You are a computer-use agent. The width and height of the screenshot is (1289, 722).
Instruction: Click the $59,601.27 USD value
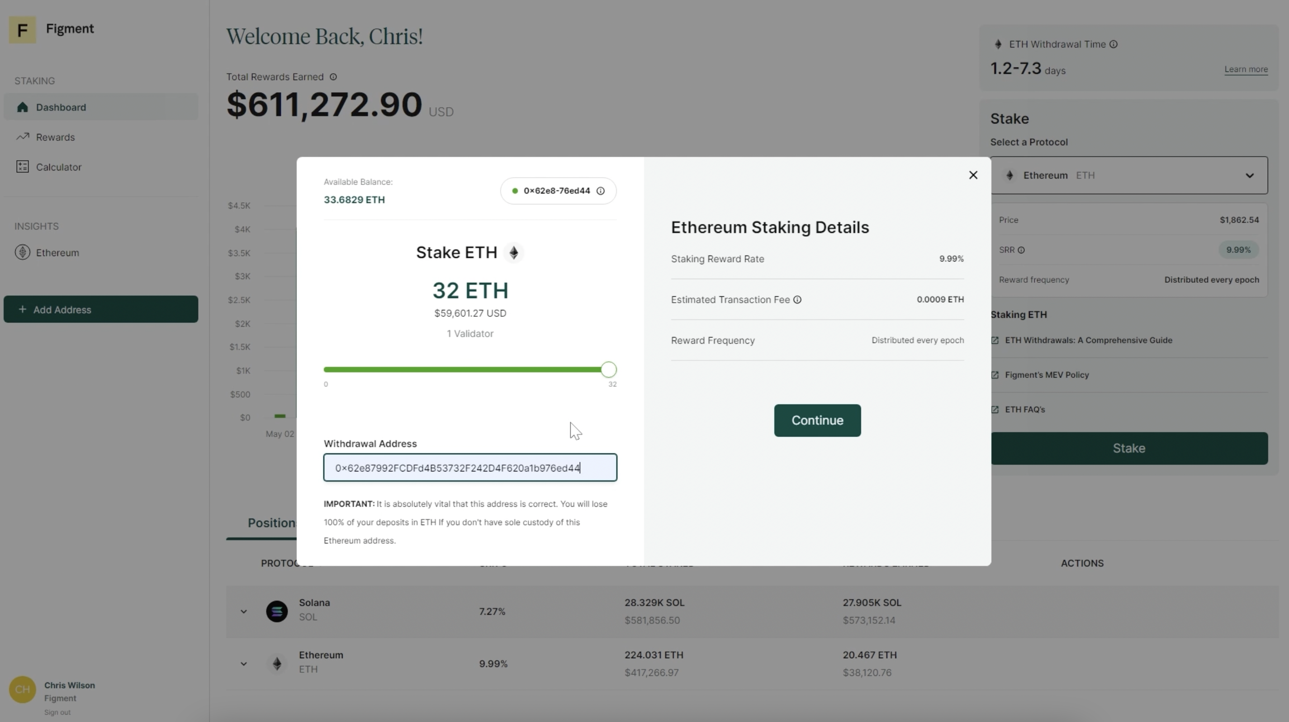tap(470, 313)
